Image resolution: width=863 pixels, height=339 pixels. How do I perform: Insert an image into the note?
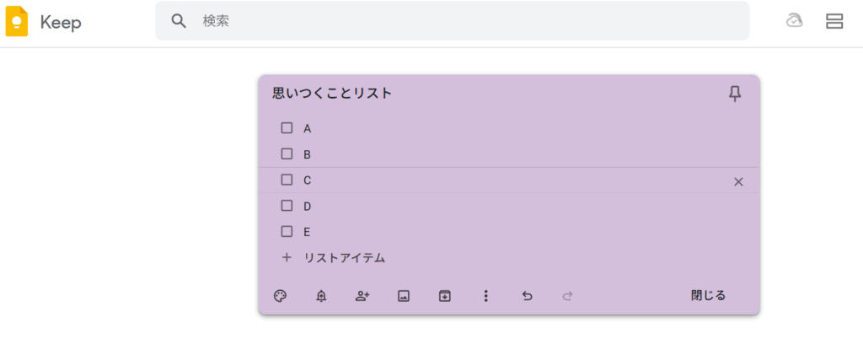point(404,296)
